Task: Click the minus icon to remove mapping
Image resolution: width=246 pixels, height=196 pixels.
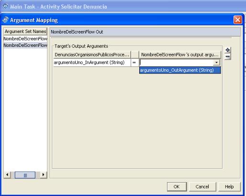Action: point(227,56)
